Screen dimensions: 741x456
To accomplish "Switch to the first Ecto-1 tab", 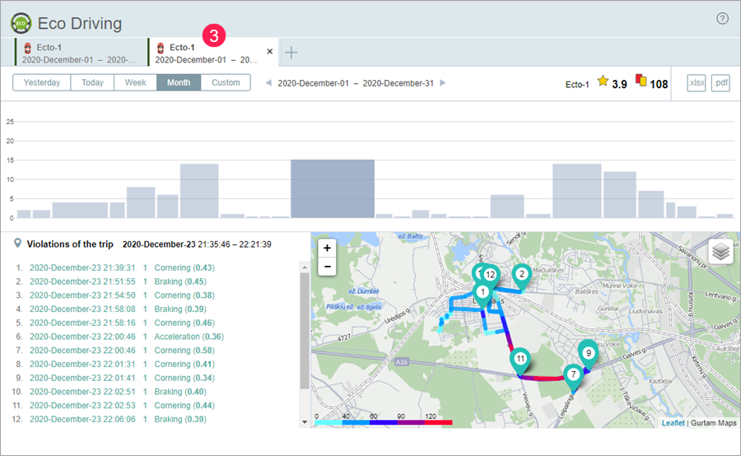I will pos(80,53).
